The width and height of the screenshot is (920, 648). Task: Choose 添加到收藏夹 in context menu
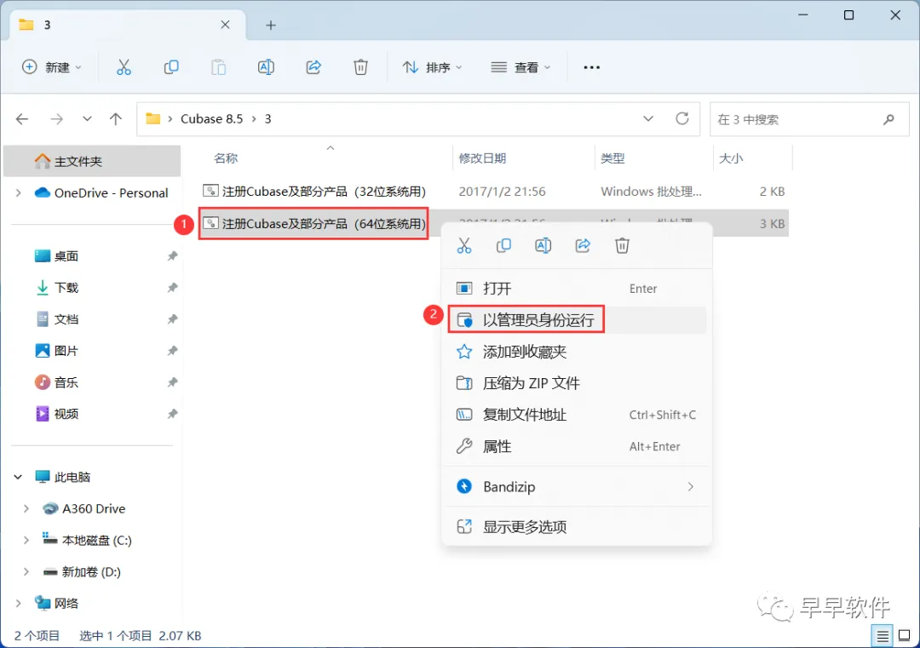[x=577, y=352]
